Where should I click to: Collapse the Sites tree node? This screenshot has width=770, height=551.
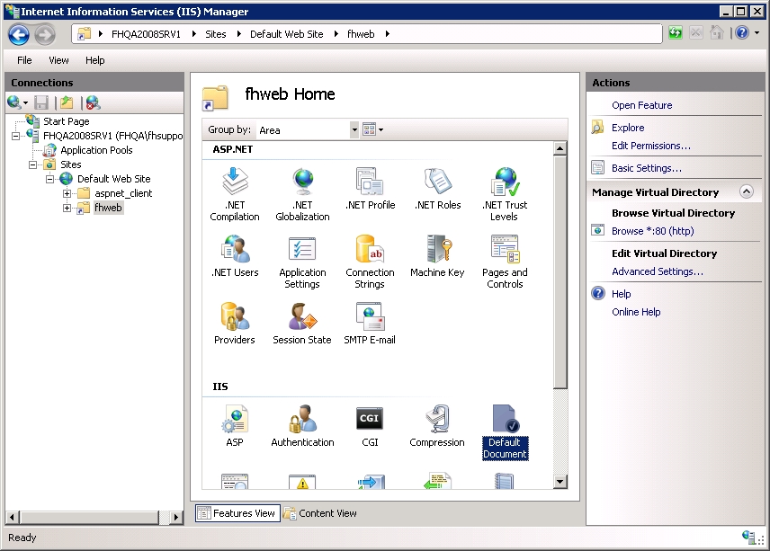(32, 164)
